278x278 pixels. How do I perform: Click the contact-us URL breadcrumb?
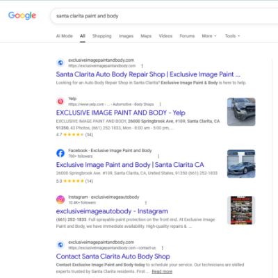(112, 248)
